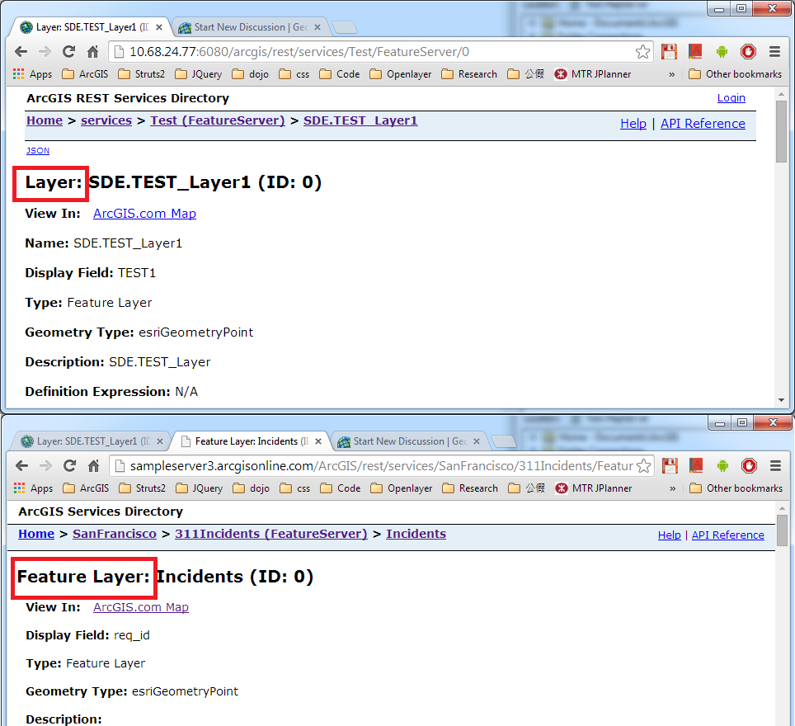Image resolution: width=795 pixels, height=726 pixels.
Task: Click the red stop-hand extension in bottom window
Action: [749, 465]
